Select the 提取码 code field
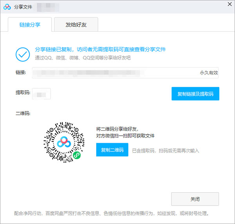The height and width of the screenshot is (224, 235). click(x=42, y=94)
